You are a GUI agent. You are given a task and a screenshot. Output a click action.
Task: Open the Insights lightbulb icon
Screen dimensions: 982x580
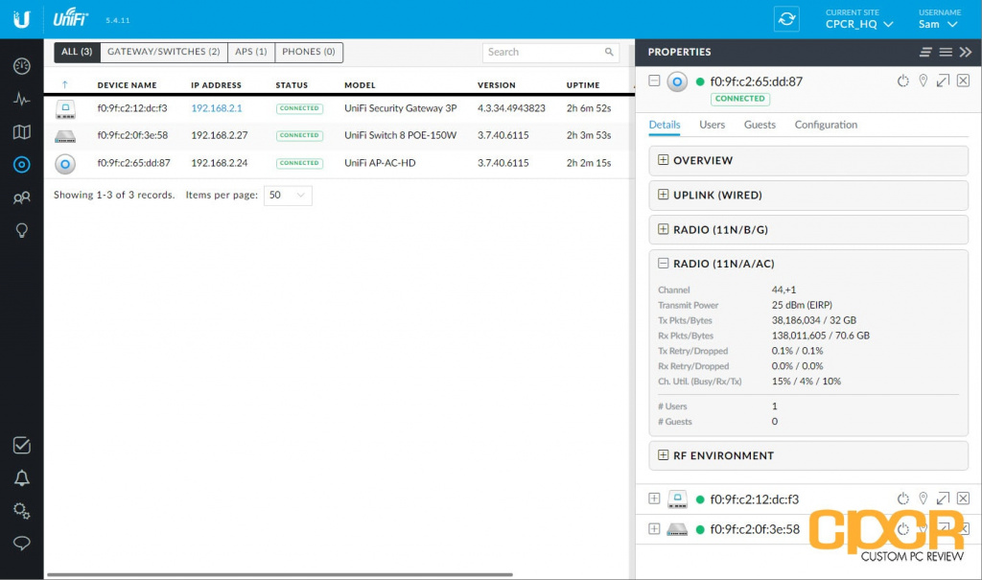(21, 231)
